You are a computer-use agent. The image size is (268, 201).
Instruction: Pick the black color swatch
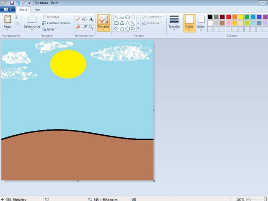tap(210, 17)
